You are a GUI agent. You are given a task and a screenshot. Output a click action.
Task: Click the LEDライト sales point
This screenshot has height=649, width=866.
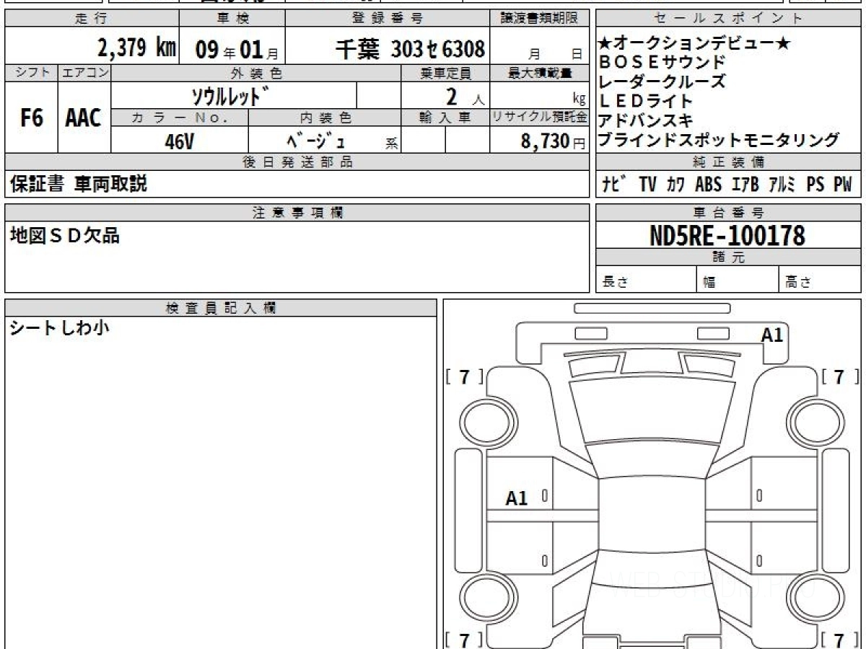pyautogui.click(x=646, y=101)
